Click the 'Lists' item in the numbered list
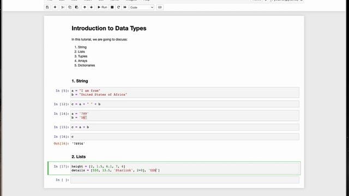The image size is (349, 196). coord(81,52)
